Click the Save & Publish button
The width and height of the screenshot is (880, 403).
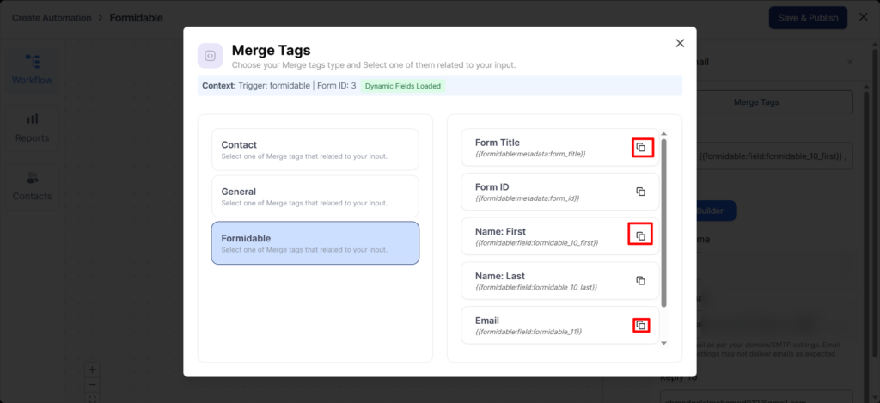pos(807,18)
